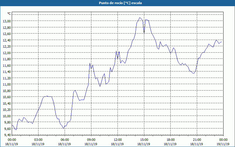
Task: Select the 15:00 time label
Action: [144, 140]
